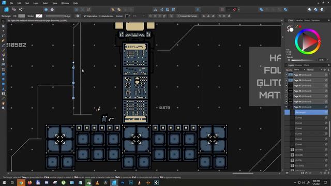Expand the Page 18 artboard layer
This screenshot has height=186, width=331.
286,80
